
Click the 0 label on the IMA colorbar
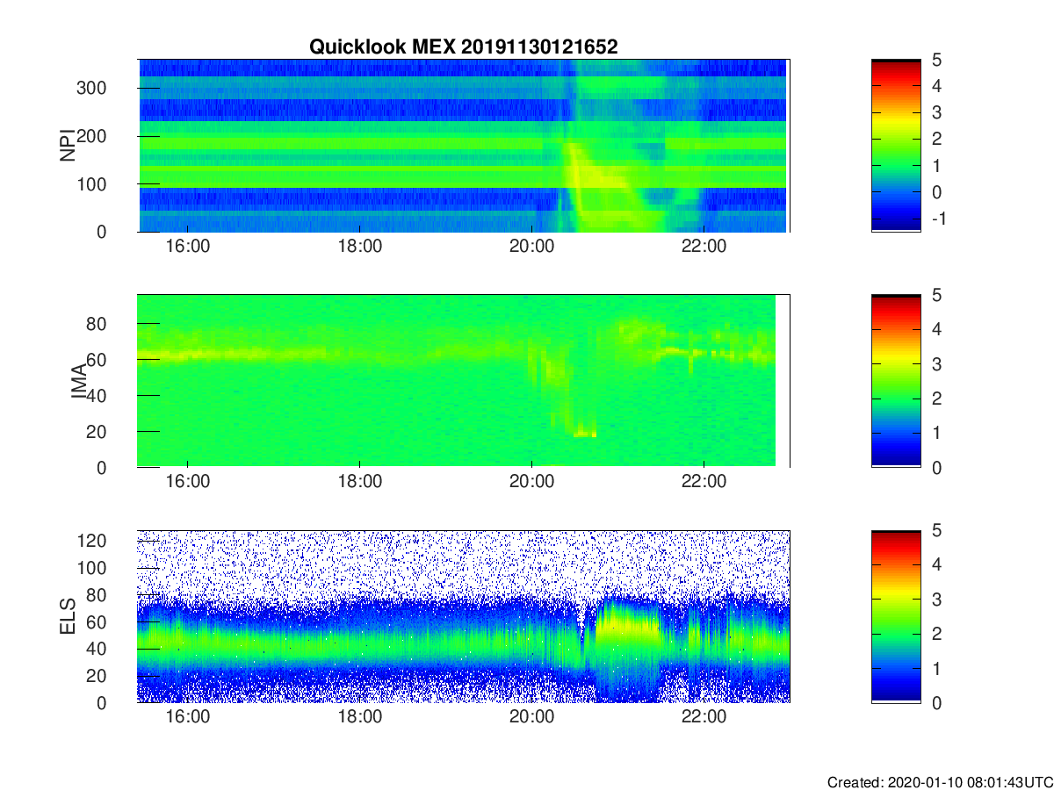point(936,468)
